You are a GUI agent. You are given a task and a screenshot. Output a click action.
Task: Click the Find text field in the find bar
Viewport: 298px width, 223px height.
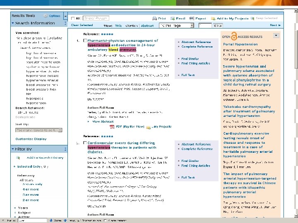(x=32, y=221)
